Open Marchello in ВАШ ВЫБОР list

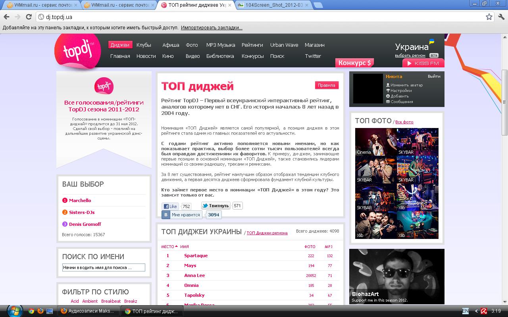80,201
